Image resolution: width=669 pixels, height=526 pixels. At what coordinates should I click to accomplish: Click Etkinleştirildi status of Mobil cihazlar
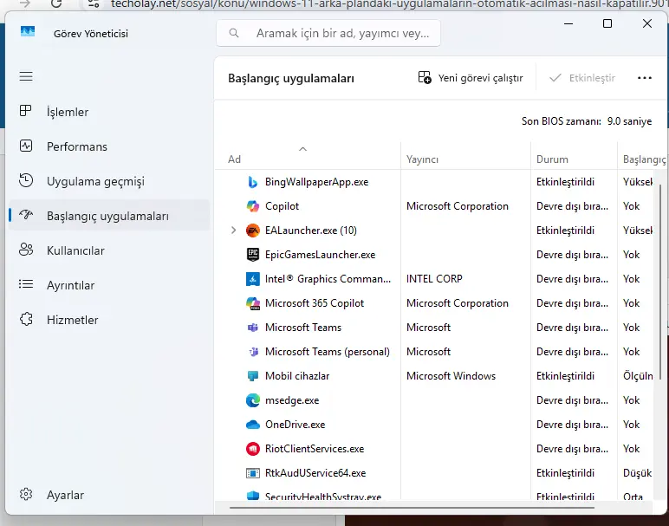[565, 376]
